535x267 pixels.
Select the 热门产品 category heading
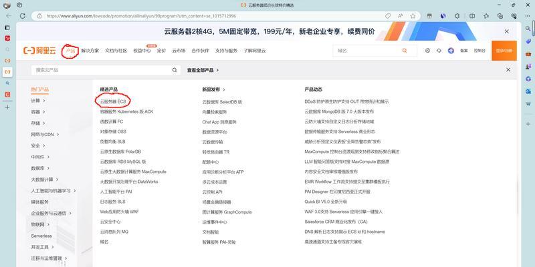(40, 89)
